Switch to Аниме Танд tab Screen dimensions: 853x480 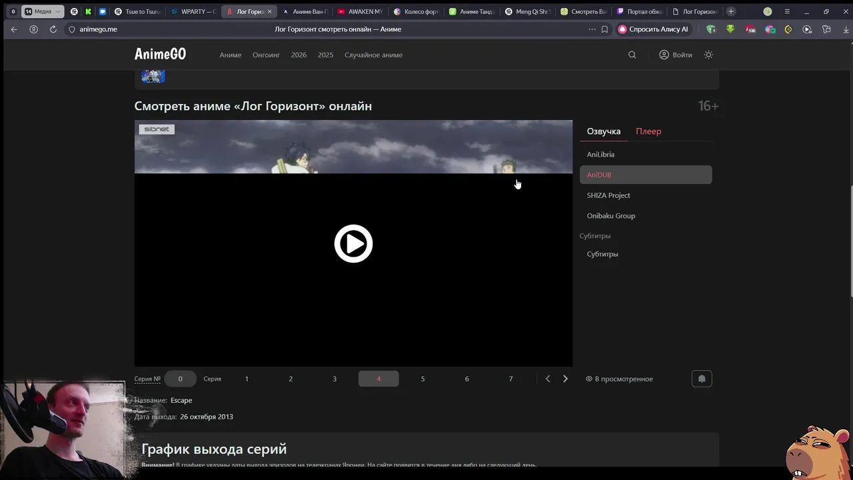pyautogui.click(x=472, y=11)
